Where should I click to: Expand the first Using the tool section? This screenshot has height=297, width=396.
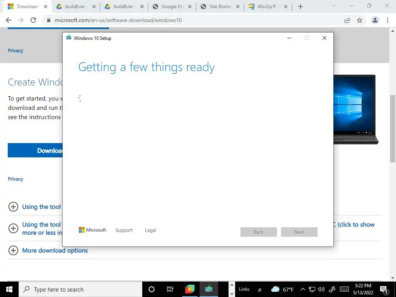click(14, 207)
